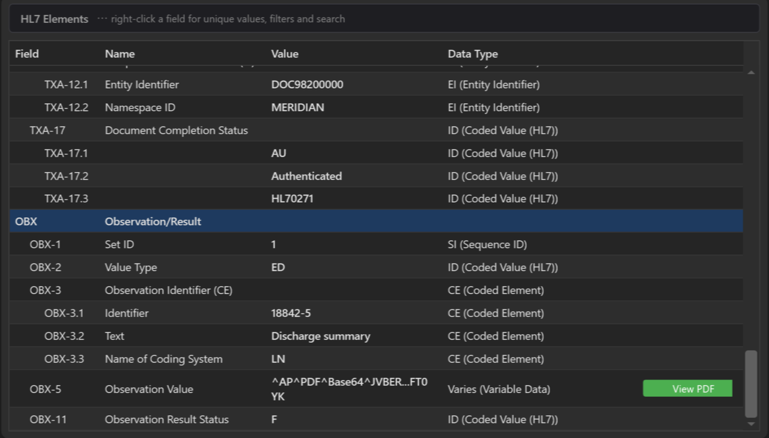Click the ED value type value

pyautogui.click(x=278, y=267)
